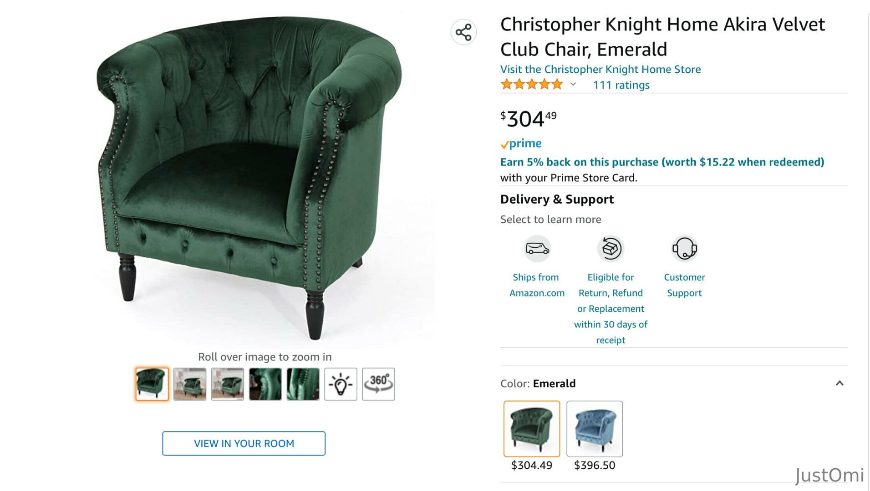Click the customer support headset icon
Image resolution: width=870 pixels, height=491 pixels.
(x=684, y=249)
